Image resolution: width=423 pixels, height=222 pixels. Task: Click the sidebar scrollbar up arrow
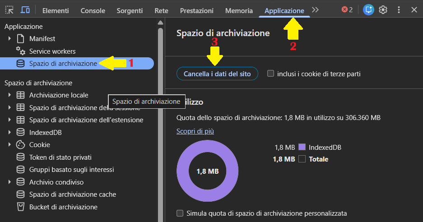point(160,23)
